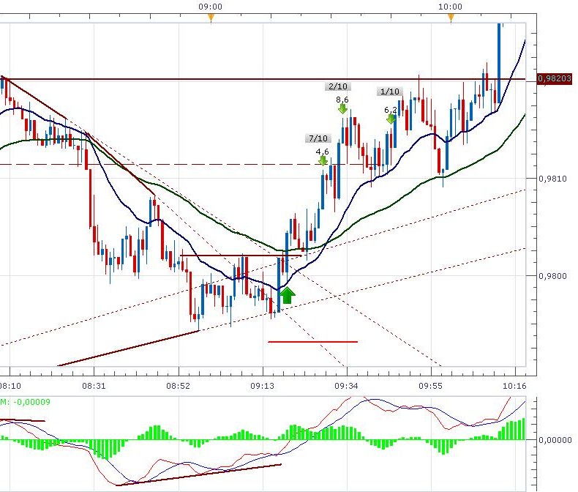Screen dimensions: 578x492
Task: Click the 08:52 time axis label
Action: pos(178,386)
